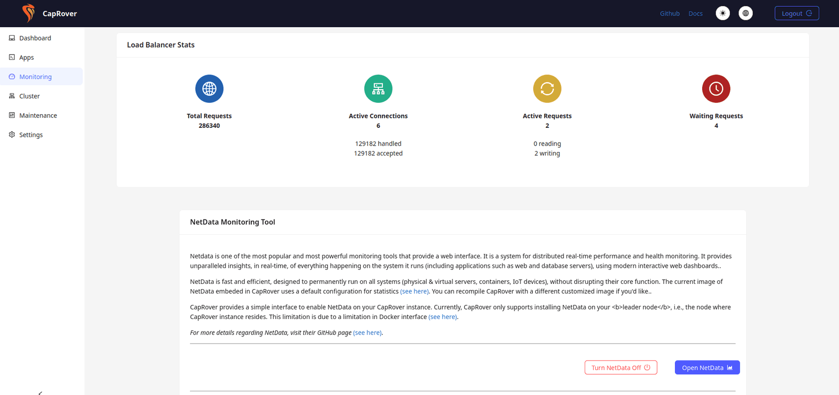Open the language globe selector

click(746, 13)
